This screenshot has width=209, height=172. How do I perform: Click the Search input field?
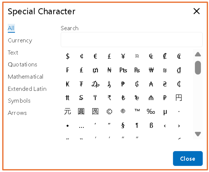132,39
